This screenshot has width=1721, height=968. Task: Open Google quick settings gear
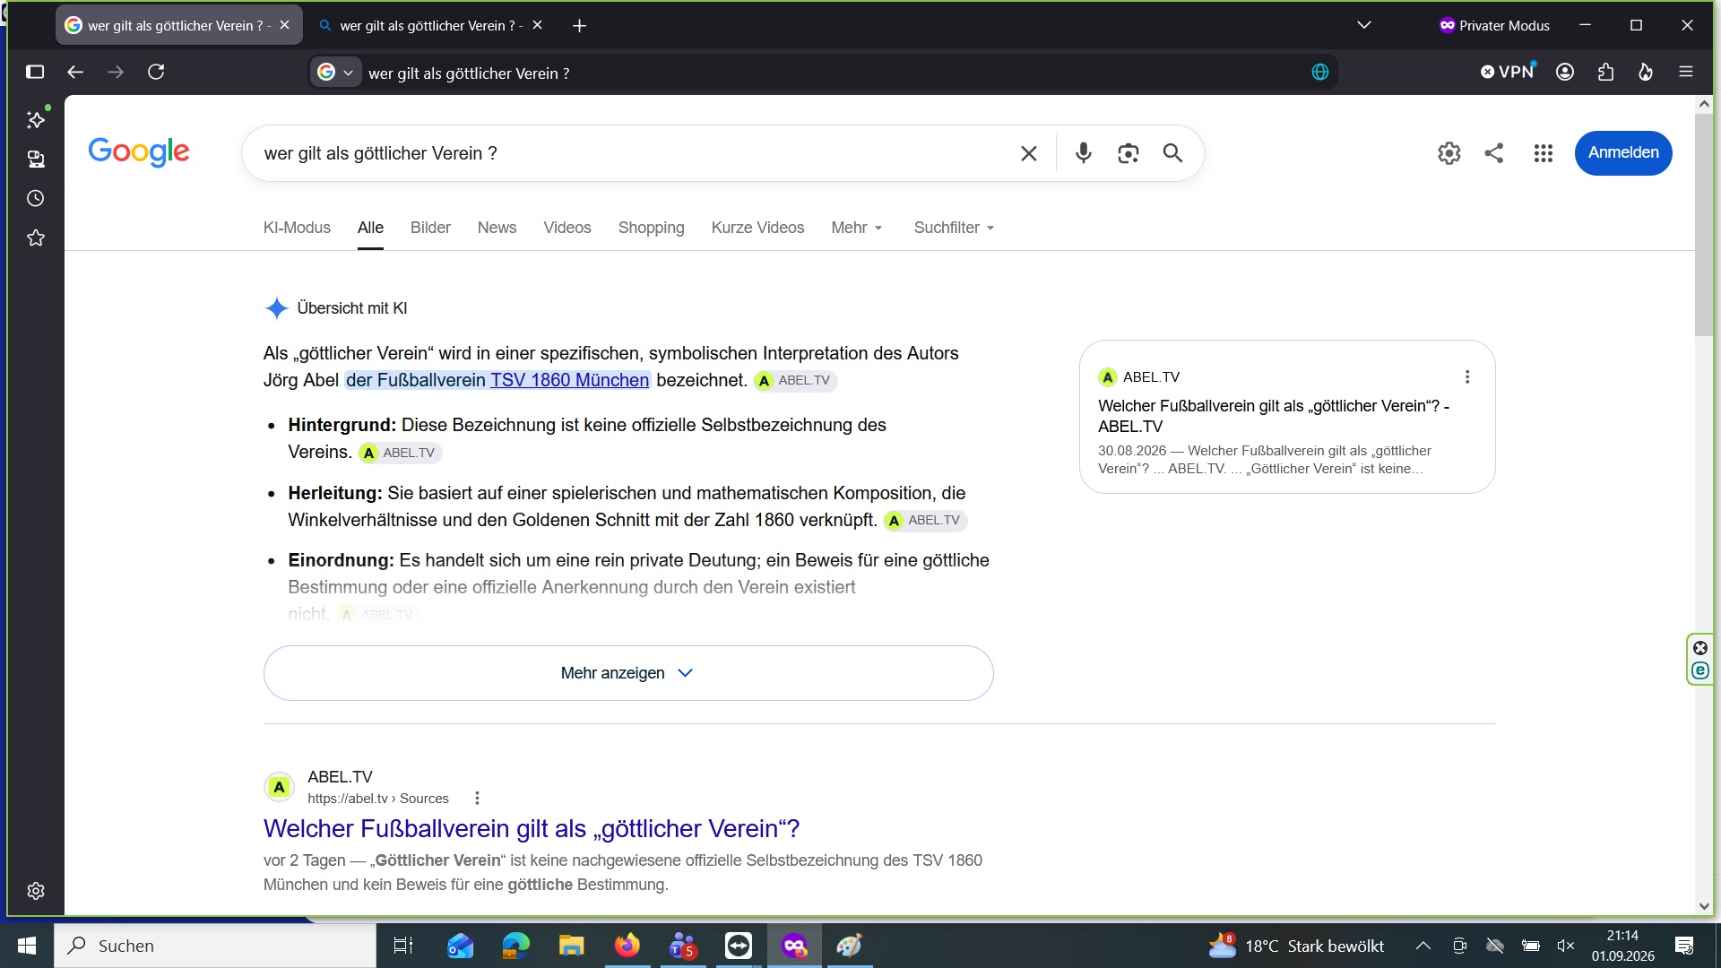click(x=1449, y=153)
